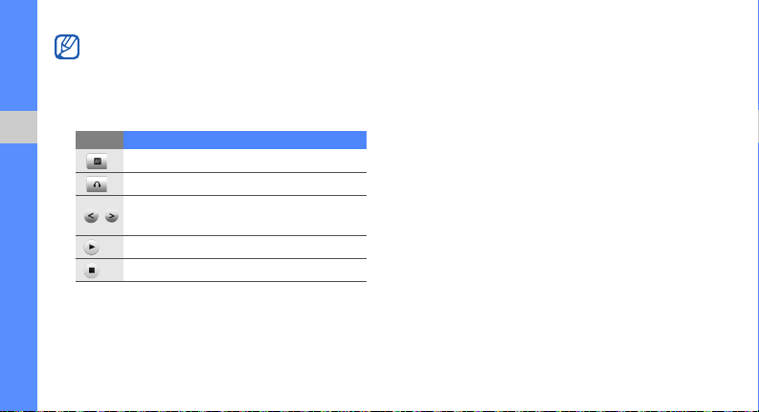Click the blue pencil note icon
The image size is (759, 412).
[67, 47]
